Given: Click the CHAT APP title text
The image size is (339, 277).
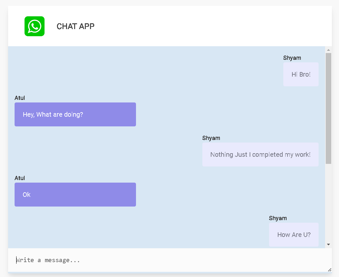Looking at the screenshot, I should pyautogui.click(x=75, y=26).
